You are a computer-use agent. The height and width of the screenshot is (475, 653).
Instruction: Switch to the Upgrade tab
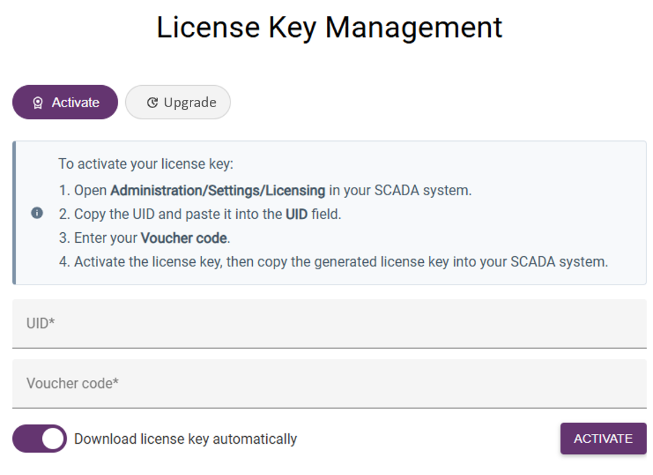point(178,102)
